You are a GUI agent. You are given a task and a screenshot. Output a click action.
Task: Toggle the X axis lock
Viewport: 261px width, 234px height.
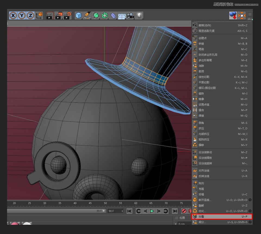[13, 15]
